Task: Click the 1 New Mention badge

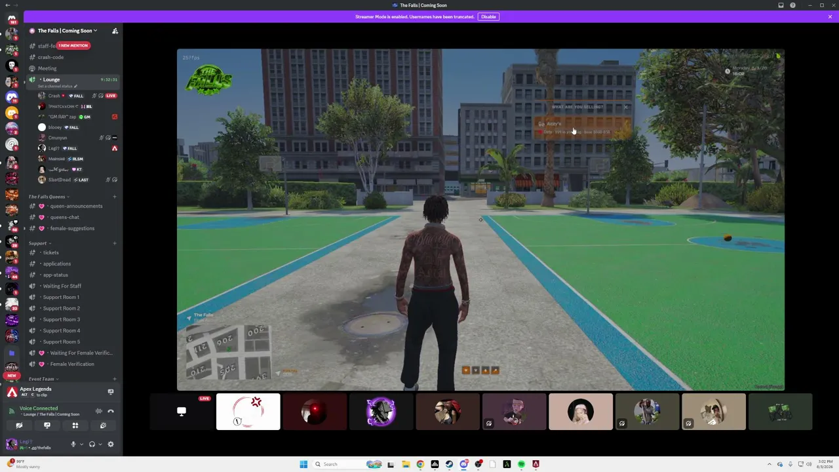Action: point(73,45)
